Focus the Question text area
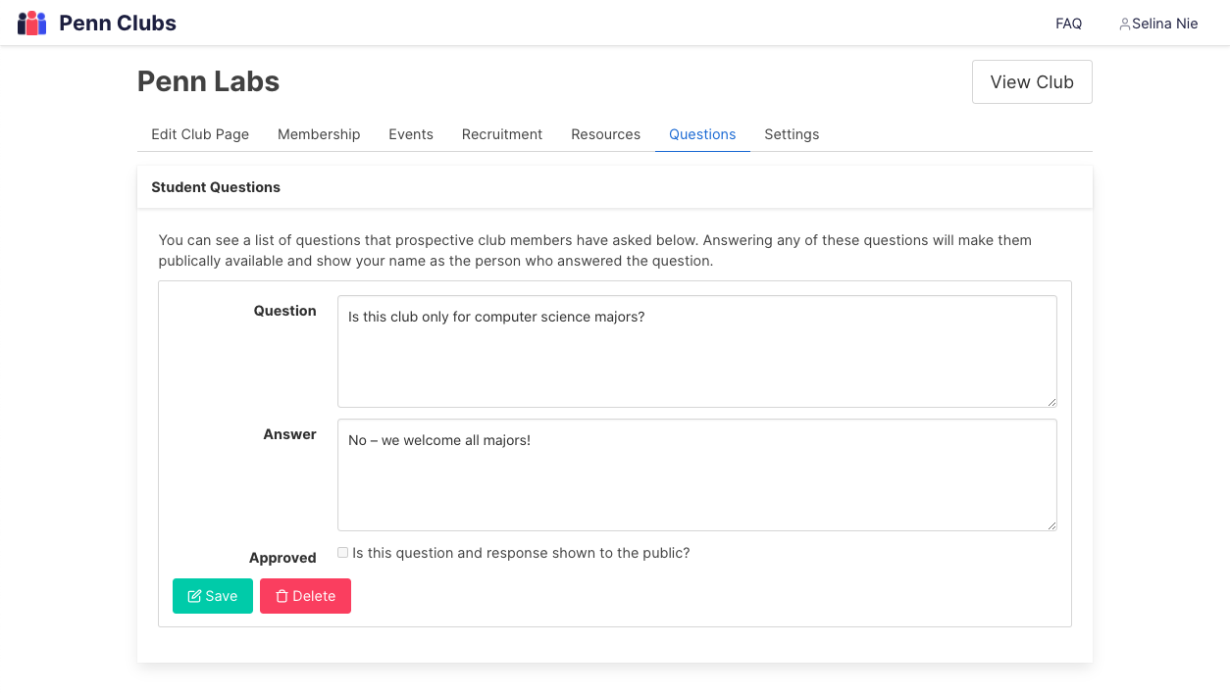The height and width of the screenshot is (696, 1230). pos(697,352)
